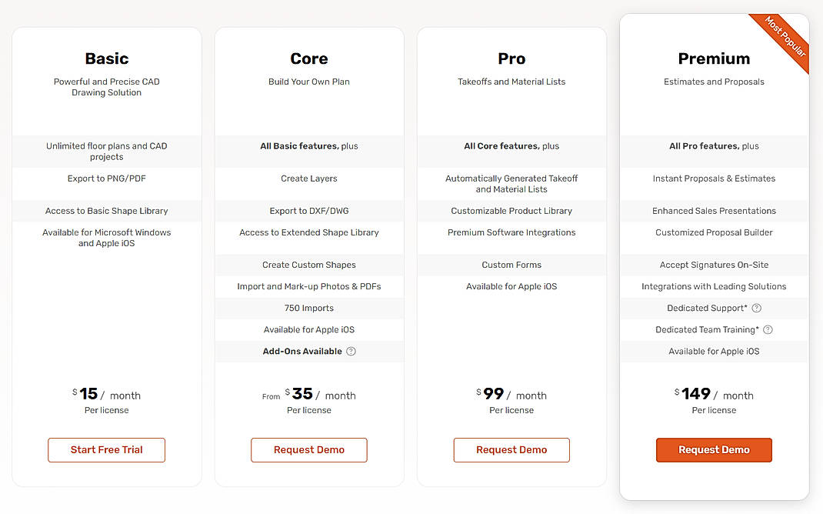Select the Pro plan heading

(511, 58)
